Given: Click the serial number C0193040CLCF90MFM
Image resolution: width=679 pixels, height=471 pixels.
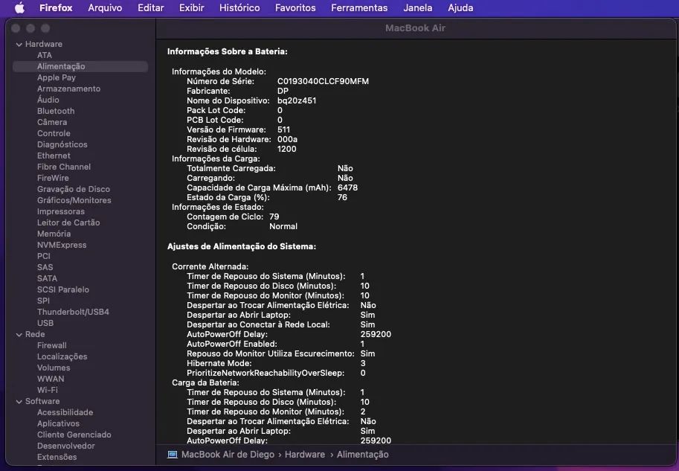Looking at the screenshot, I should coord(323,81).
